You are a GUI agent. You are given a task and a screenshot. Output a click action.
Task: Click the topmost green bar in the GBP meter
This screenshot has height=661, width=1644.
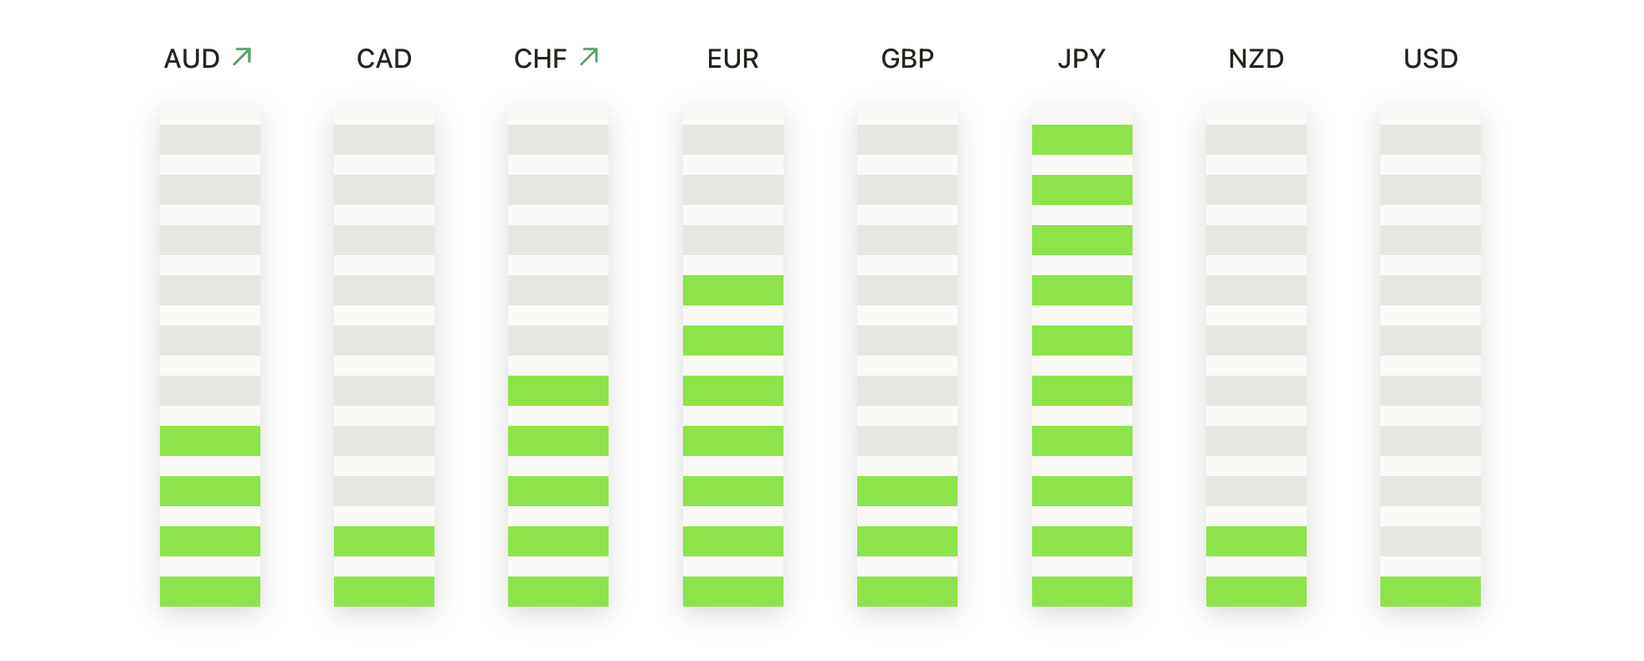(x=907, y=491)
